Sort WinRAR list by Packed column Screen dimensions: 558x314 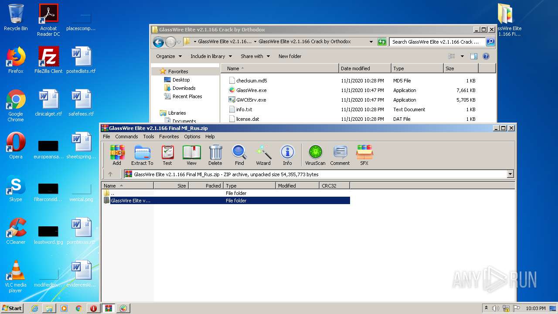206,185
